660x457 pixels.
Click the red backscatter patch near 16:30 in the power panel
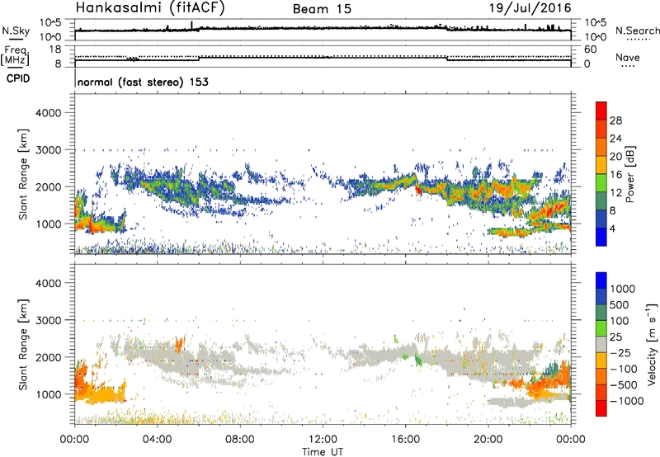(418, 191)
